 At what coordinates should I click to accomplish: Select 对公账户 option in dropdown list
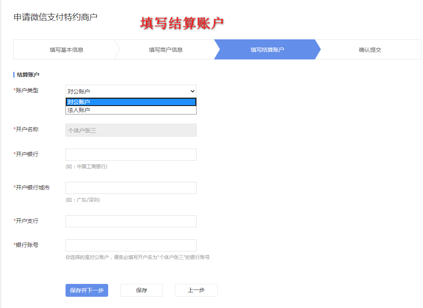tap(131, 102)
